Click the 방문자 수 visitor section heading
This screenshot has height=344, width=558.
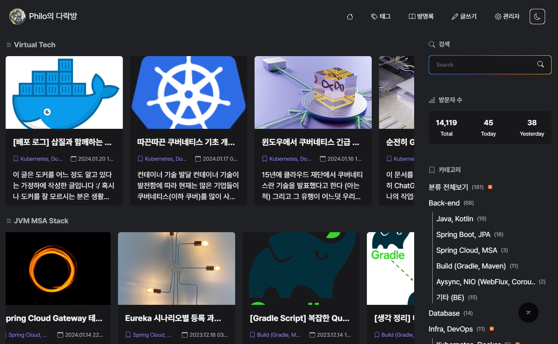[451, 100]
